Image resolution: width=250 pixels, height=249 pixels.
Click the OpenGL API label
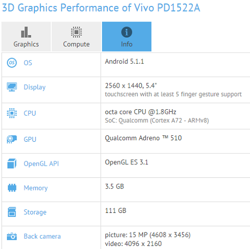[41, 163]
